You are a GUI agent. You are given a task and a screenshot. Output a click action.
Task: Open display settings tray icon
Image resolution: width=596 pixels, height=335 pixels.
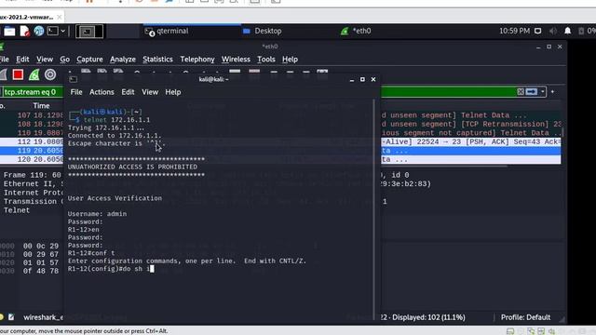538,31
